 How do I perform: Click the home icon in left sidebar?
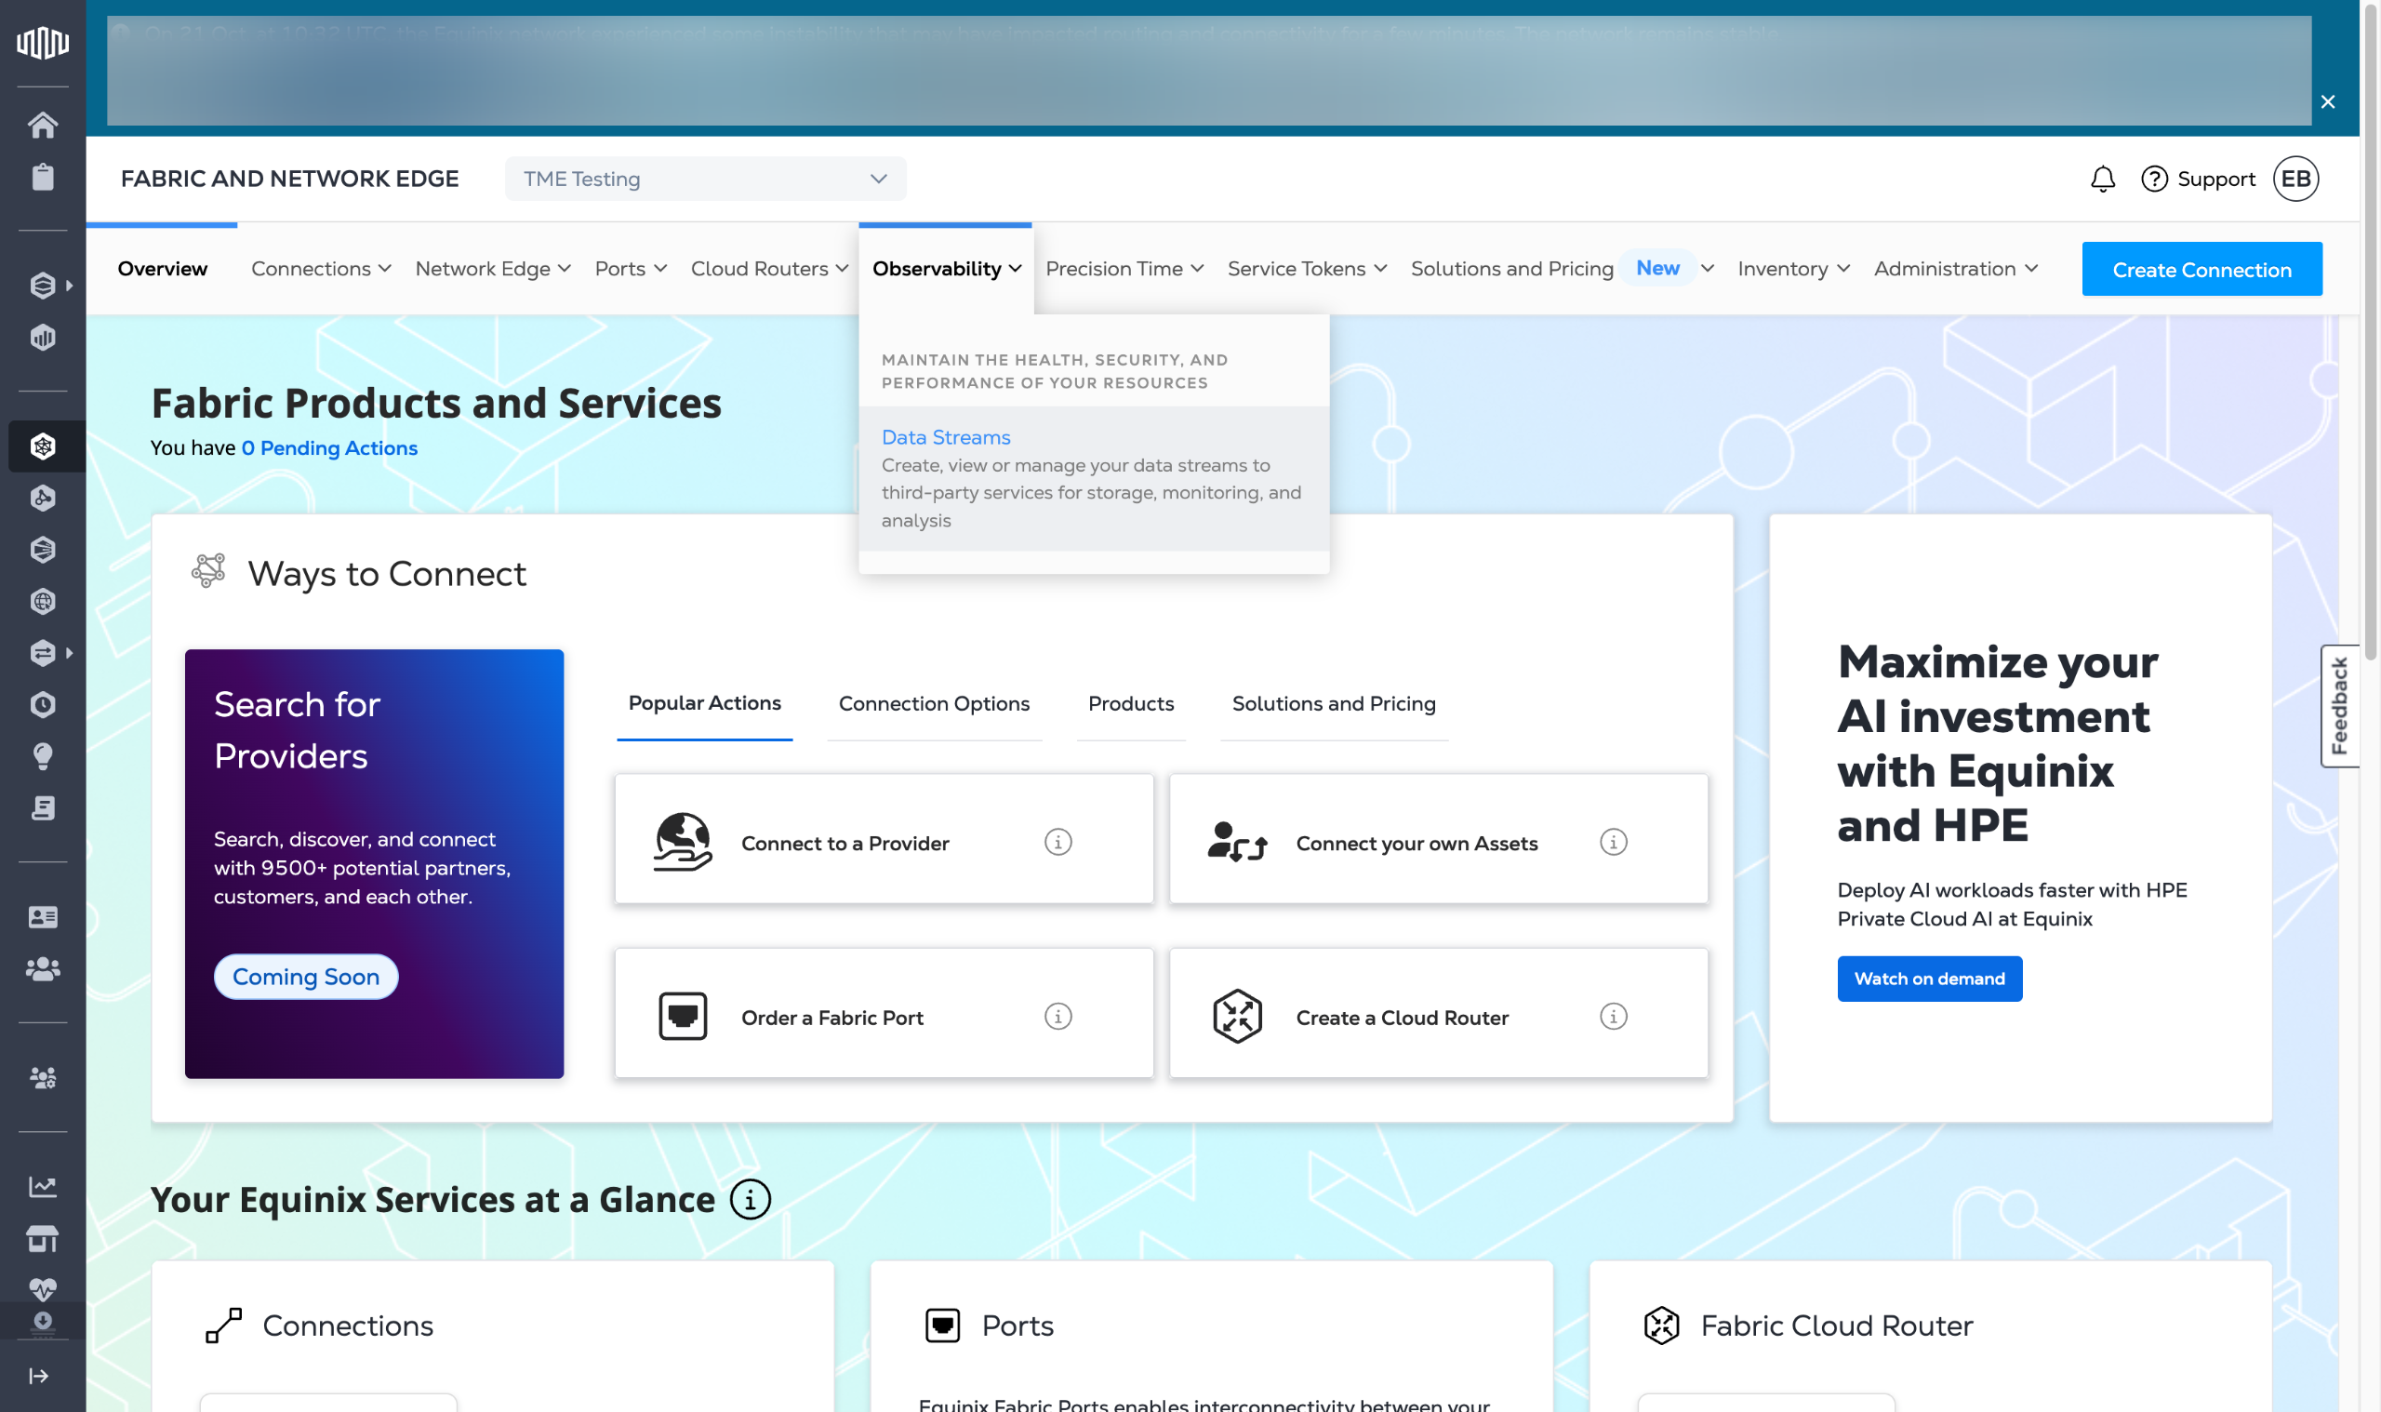point(43,125)
